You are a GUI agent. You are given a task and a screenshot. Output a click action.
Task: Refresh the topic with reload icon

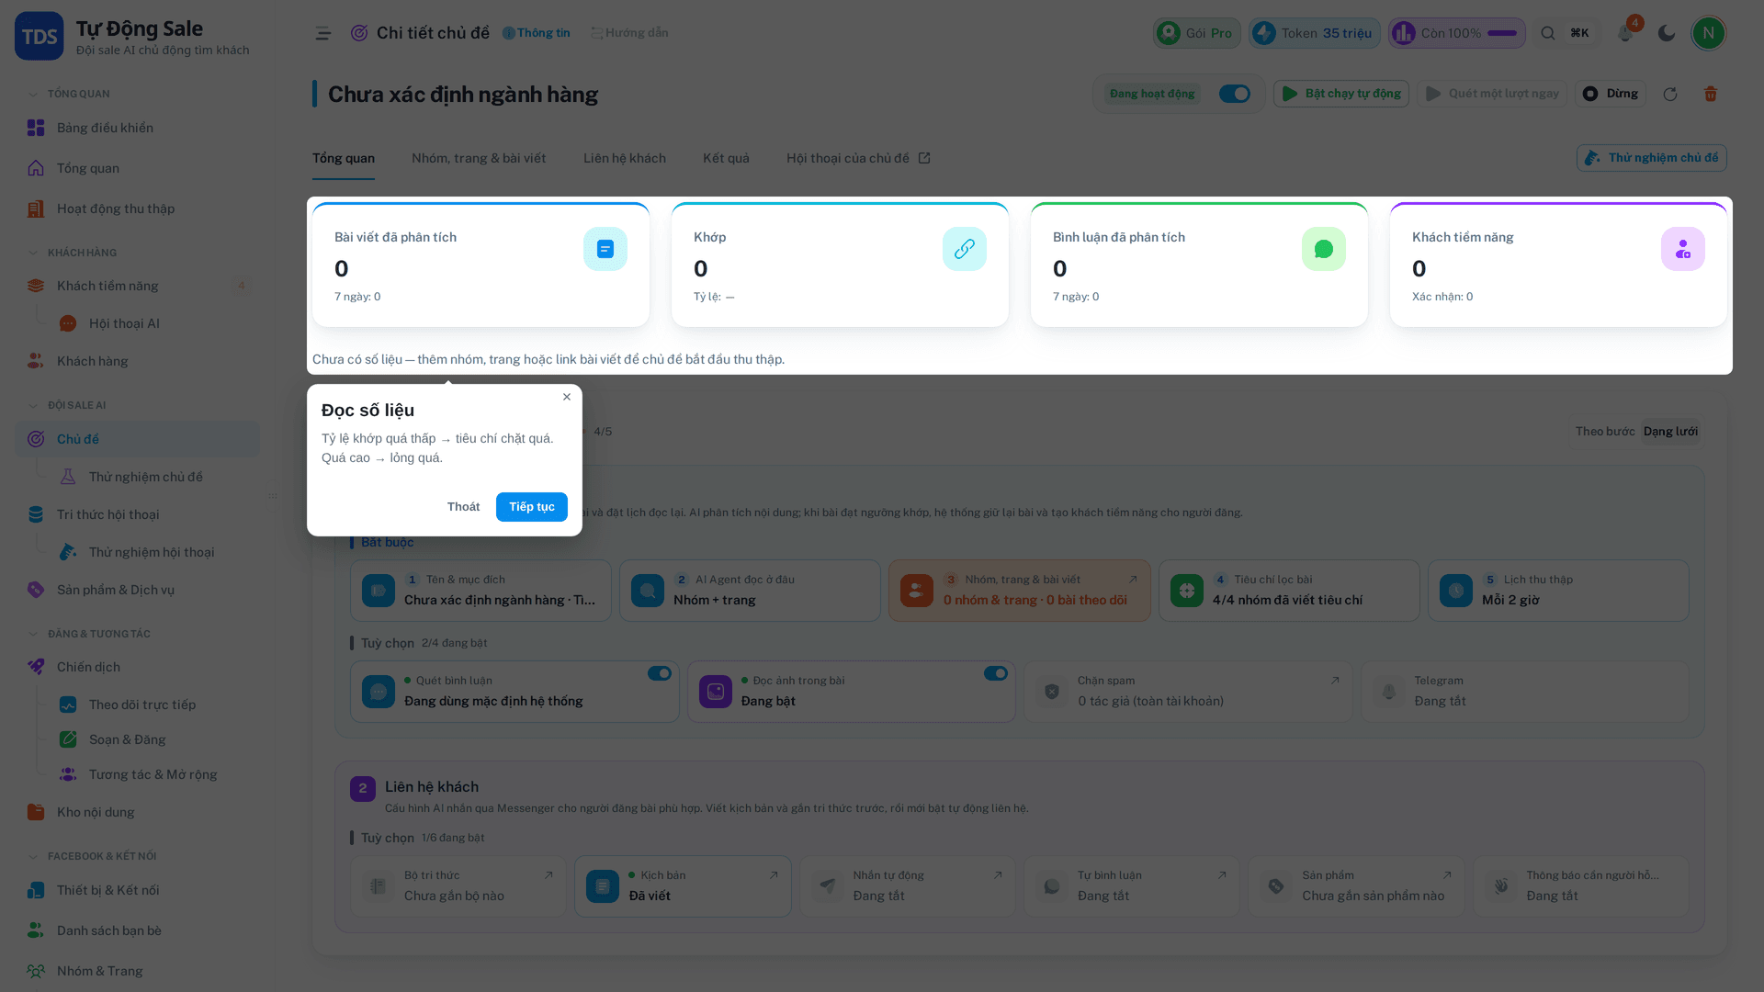(x=1670, y=94)
